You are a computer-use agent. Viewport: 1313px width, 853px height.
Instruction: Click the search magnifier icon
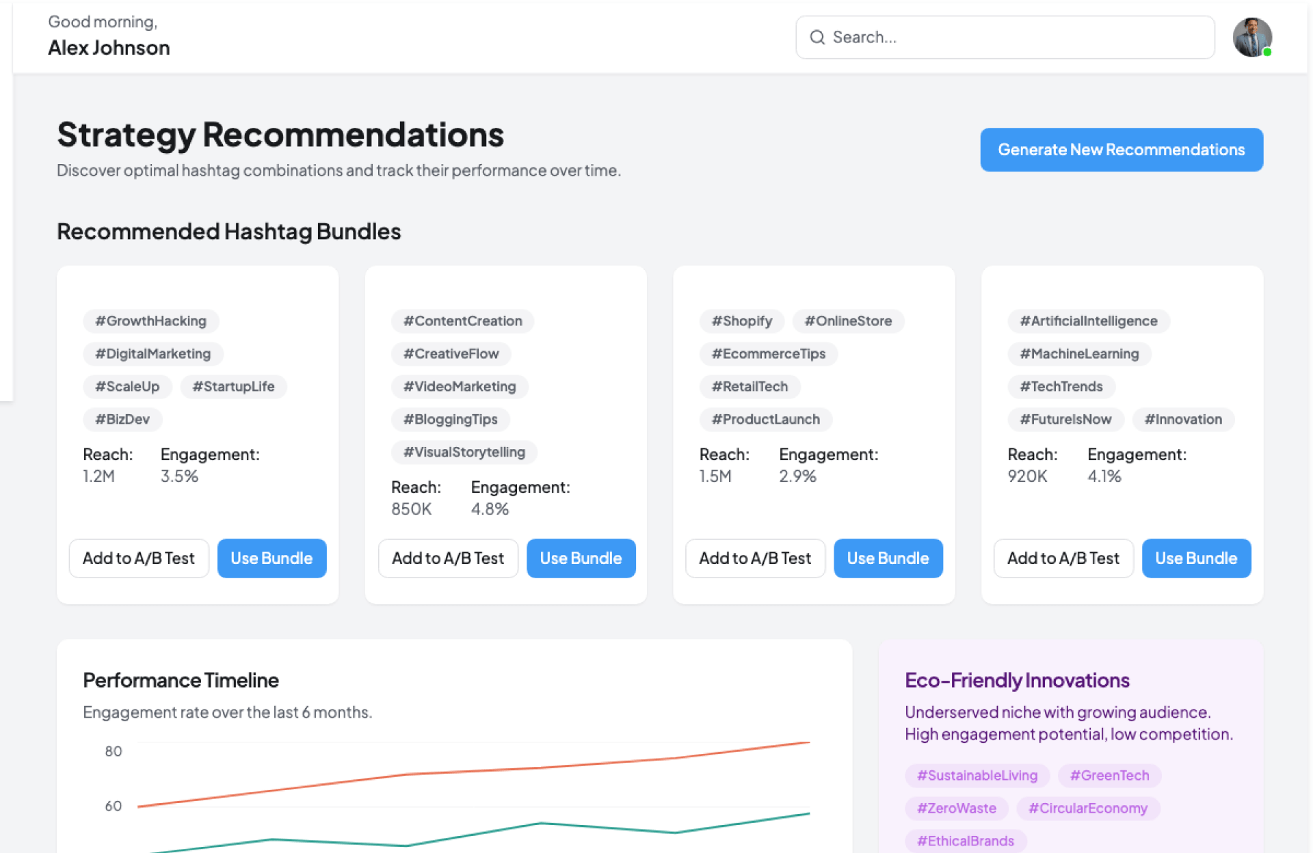(817, 38)
